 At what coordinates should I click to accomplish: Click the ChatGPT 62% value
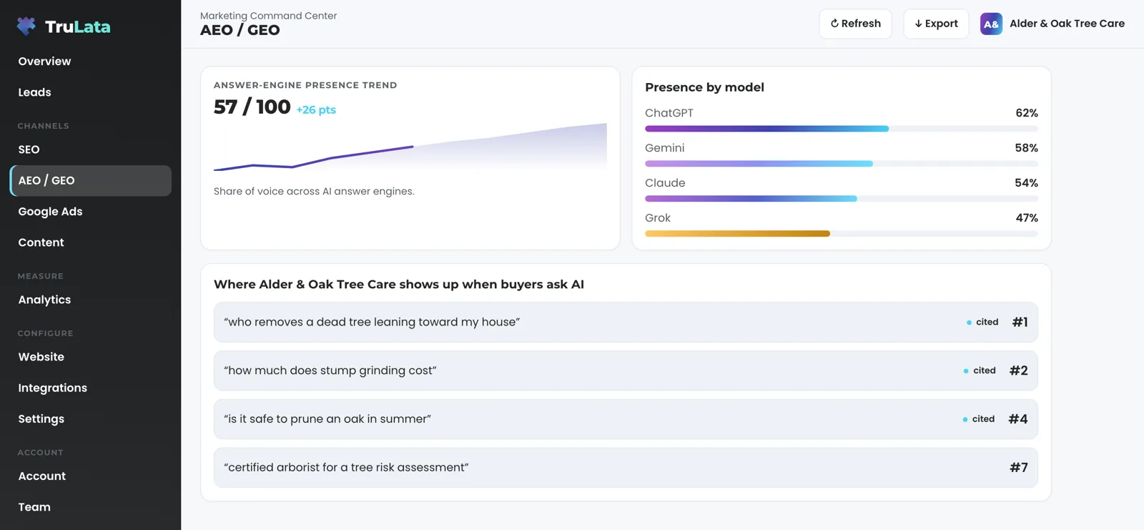click(1027, 113)
